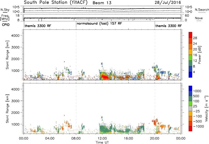
Task: Click the date '28/Jul/2016'
Action: pos(168,3)
